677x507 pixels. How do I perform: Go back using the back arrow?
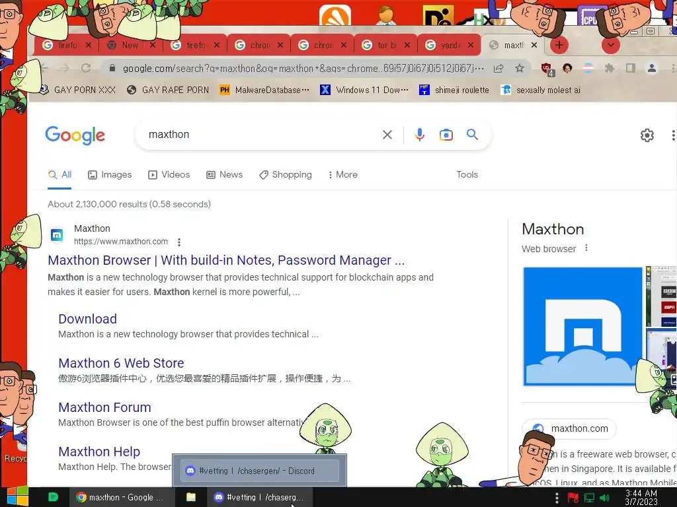[44, 68]
